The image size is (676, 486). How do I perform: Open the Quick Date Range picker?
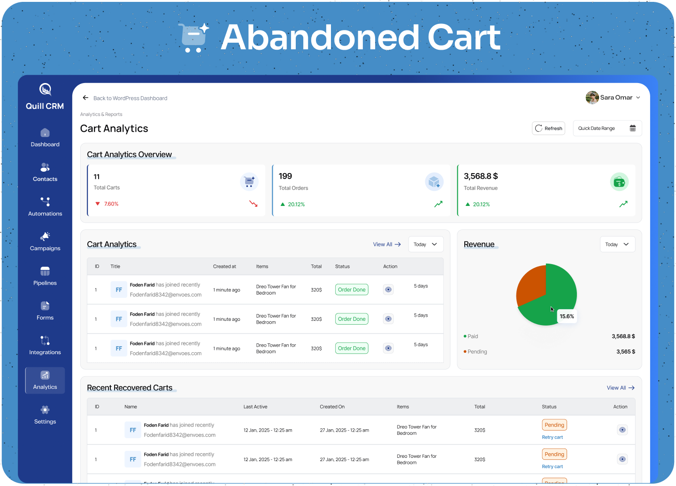pyautogui.click(x=607, y=129)
